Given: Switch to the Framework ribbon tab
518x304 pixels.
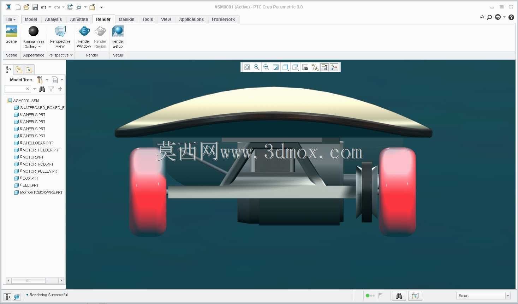Looking at the screenshot, I should [x=223, y=19].
